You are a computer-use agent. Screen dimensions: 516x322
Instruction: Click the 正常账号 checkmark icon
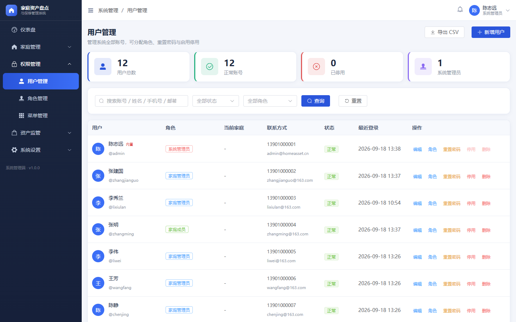(210, 67)
